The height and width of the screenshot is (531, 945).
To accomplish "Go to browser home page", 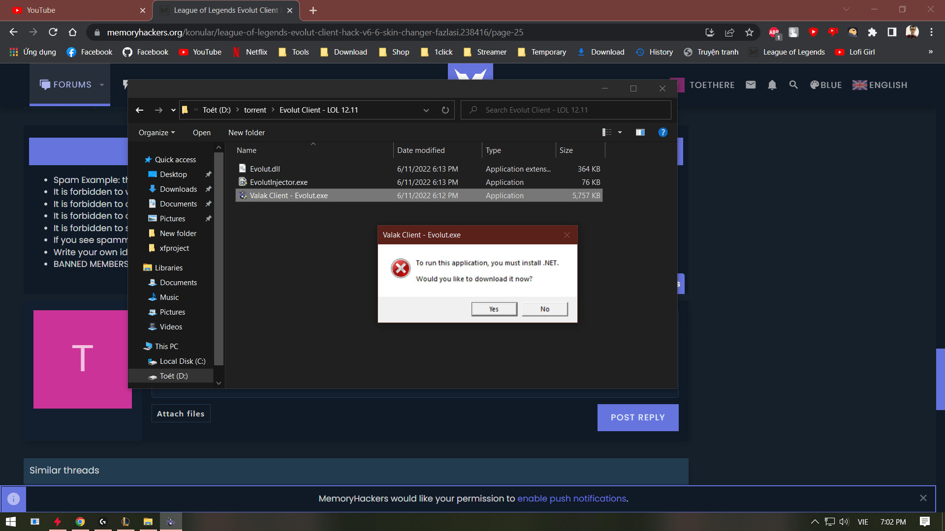I will 73,32.
